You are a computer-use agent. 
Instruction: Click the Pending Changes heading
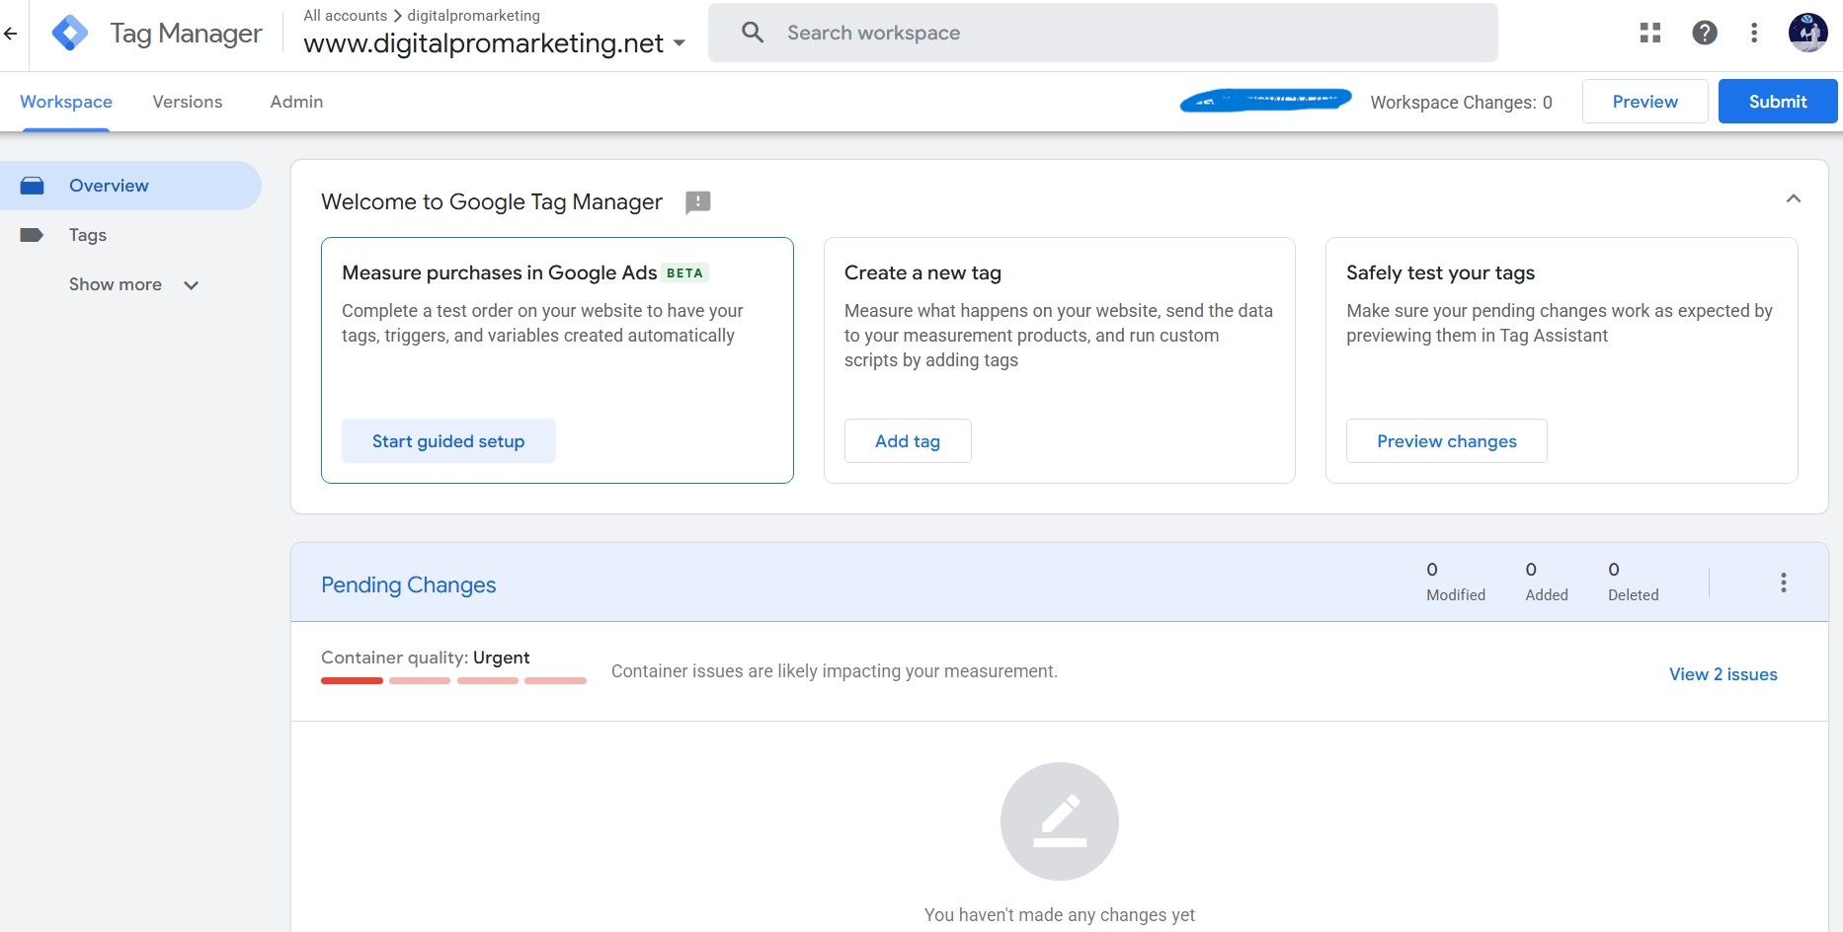click(409, 584)
